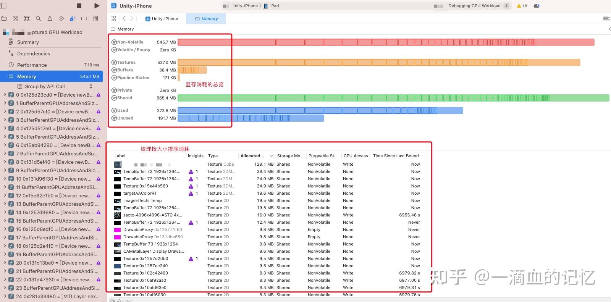Go back in editor history
The width and height of the screenshot is (611, 302).
(124, 18)
